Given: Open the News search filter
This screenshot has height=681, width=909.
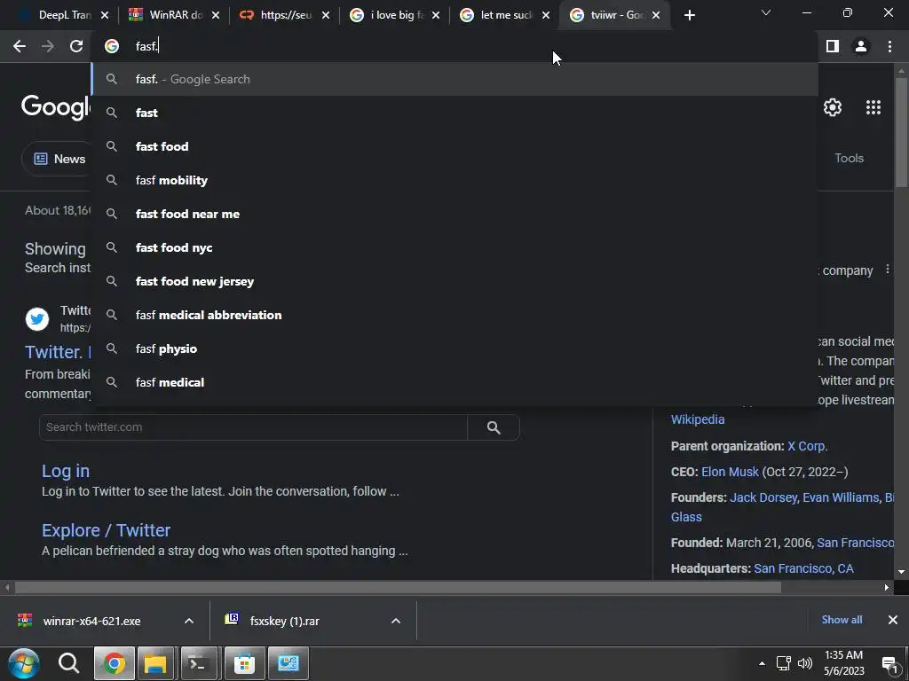Looking at the screenshot, I should 58,159.
